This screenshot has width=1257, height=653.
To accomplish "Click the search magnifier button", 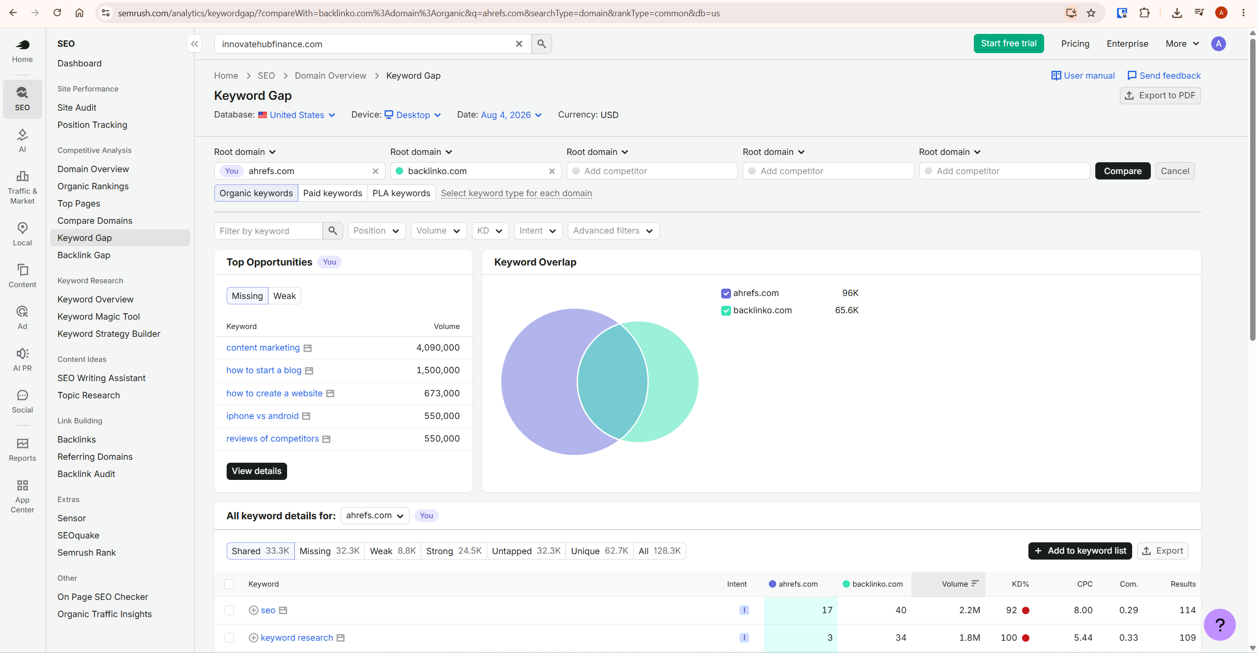I will tap(541, 44).
